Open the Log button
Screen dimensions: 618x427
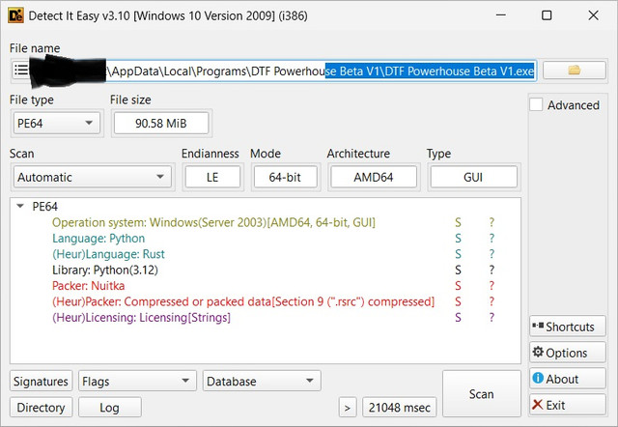pos(109,408)
